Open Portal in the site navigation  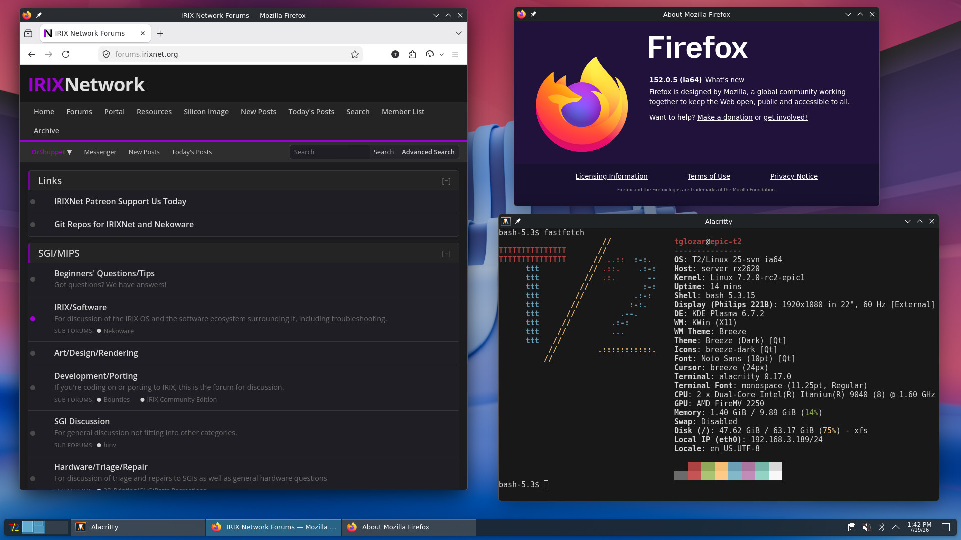tap(114, 112)
